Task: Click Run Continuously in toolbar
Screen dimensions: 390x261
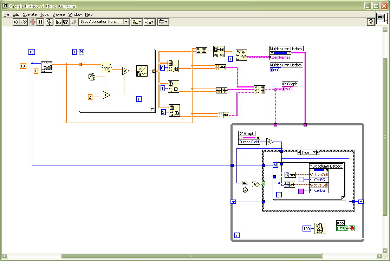Action: [24, 22]
